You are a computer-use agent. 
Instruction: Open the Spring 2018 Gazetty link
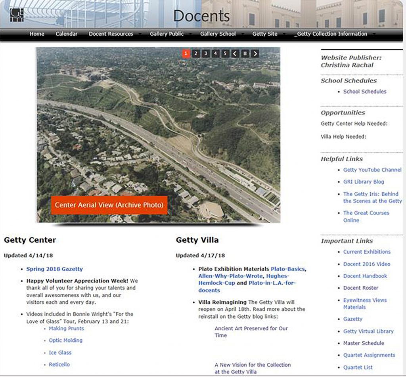click(x=54, y=269)
